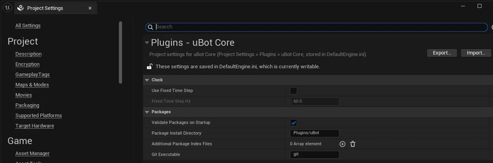Open the Packaging settings page
493x163 pixels.
[27, 105]
